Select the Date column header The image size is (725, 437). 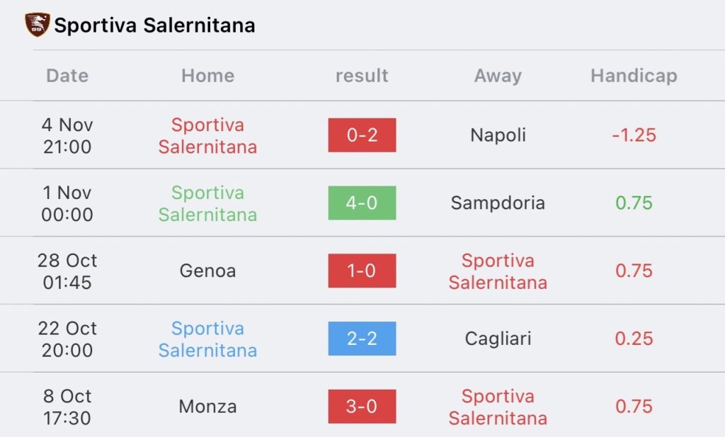coord(67,75)
